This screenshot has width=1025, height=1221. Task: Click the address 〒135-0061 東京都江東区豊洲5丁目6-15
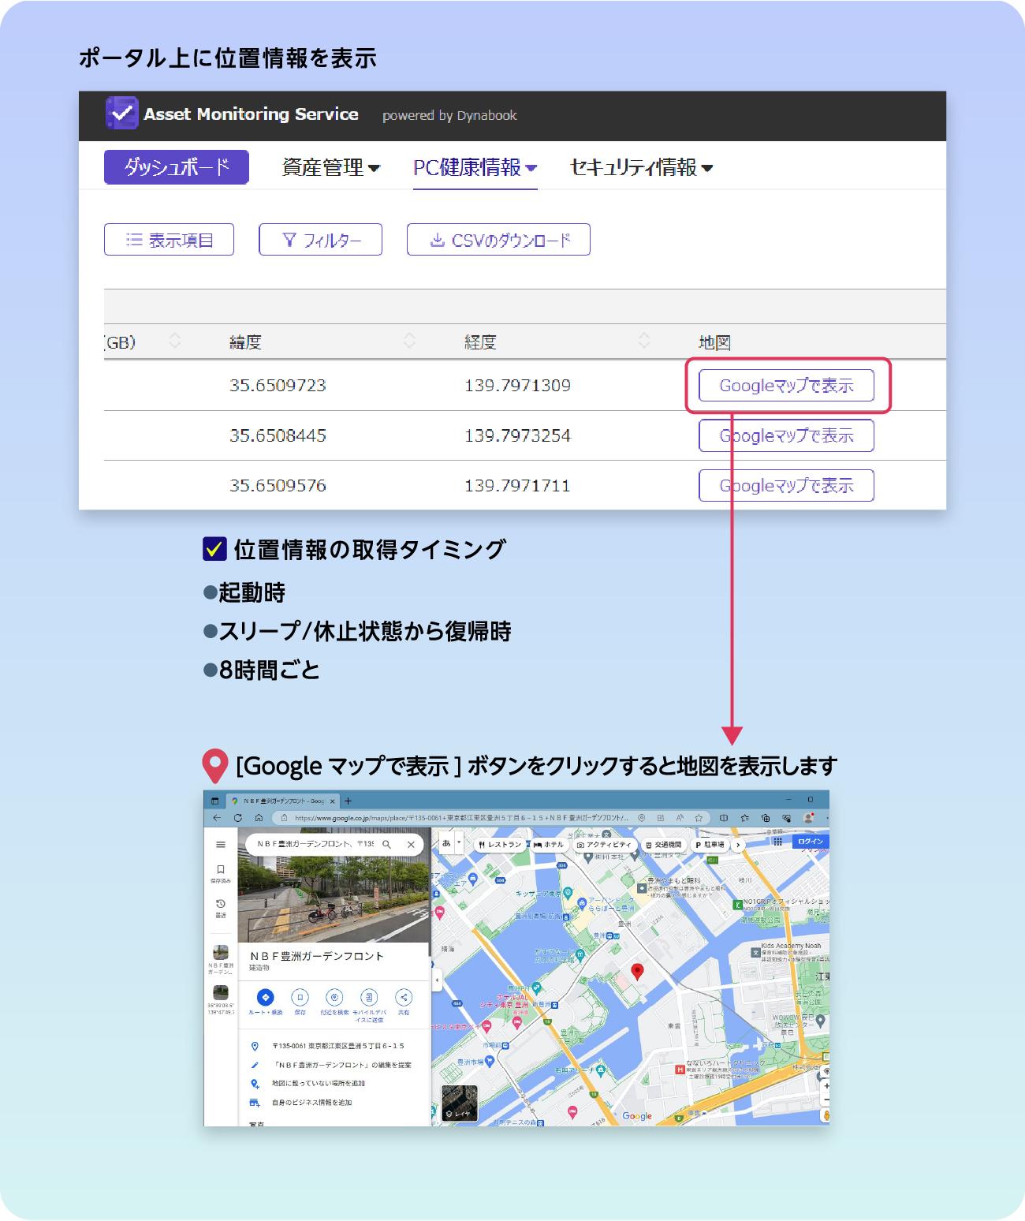click(337, 1046)
